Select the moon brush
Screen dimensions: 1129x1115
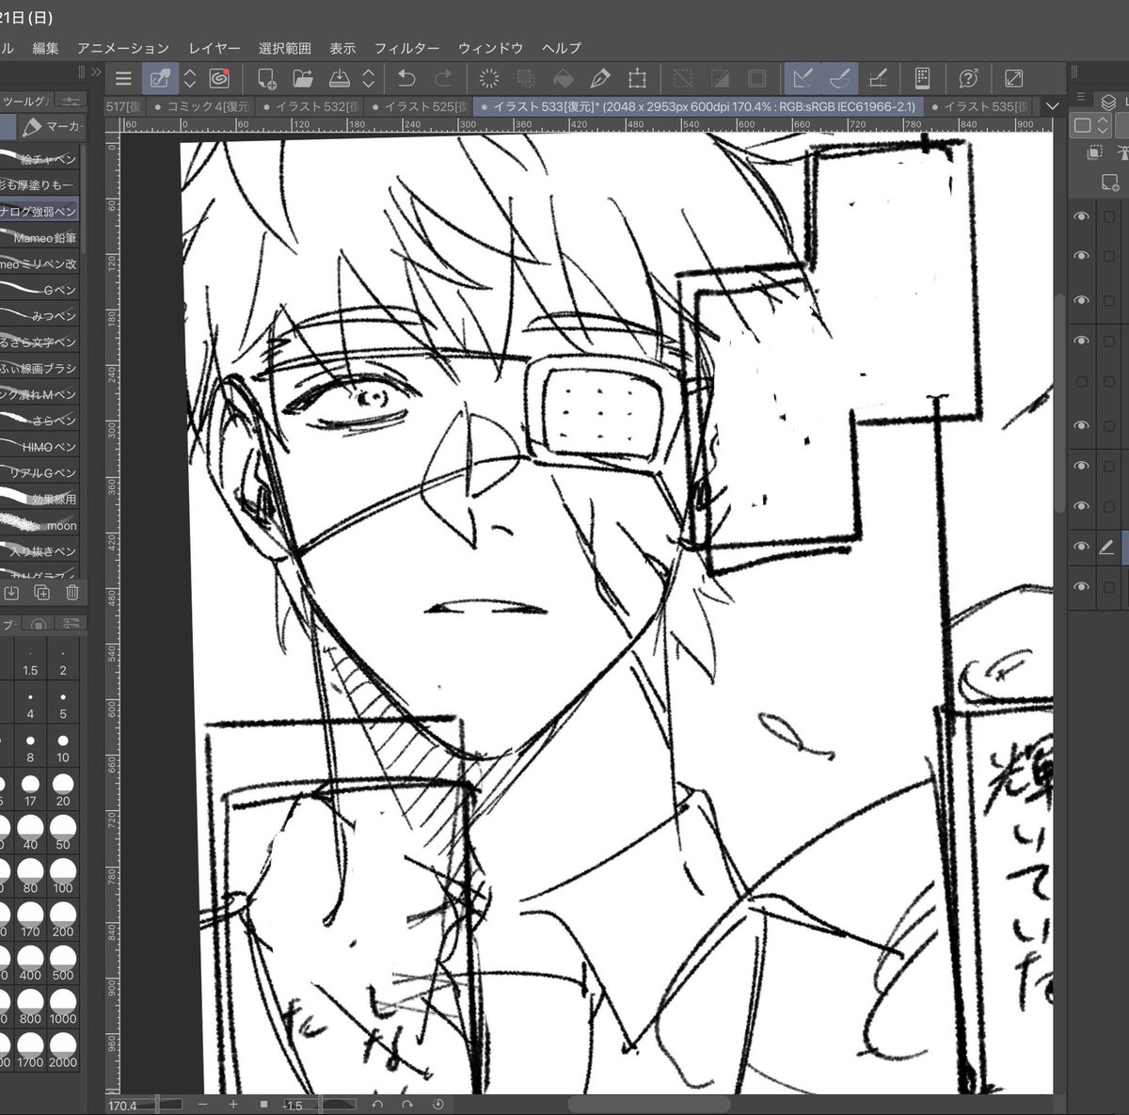[x=40, y=526]
